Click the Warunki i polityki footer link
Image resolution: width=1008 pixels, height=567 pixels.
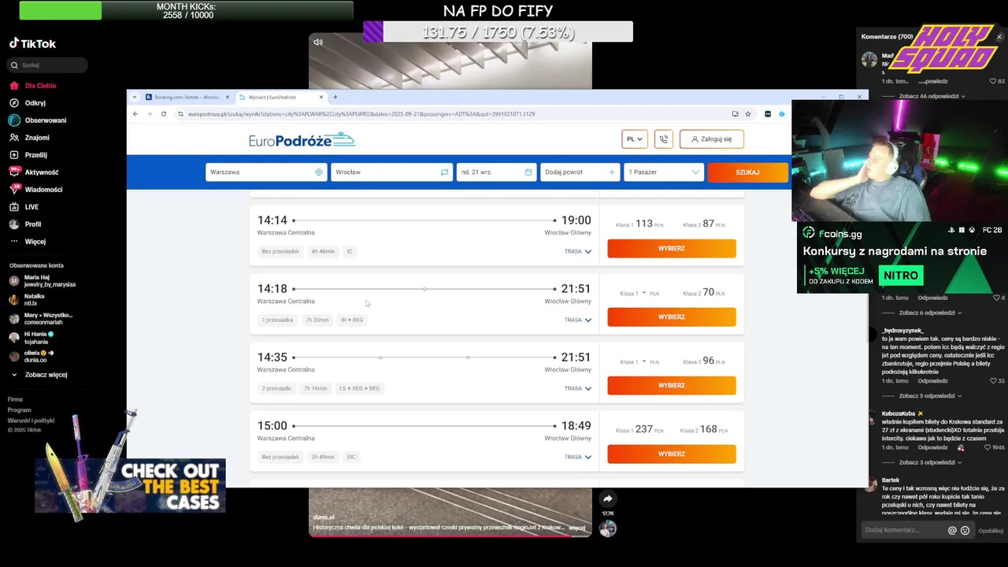(x=31, y=421)
